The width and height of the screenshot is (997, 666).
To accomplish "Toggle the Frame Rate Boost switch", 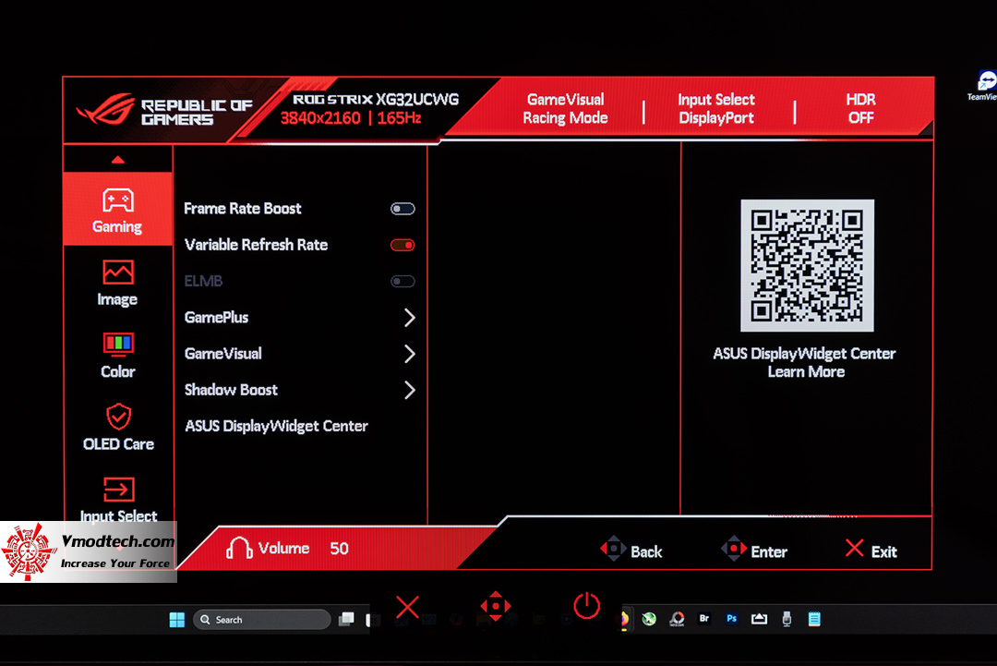I will coord(402,209).
